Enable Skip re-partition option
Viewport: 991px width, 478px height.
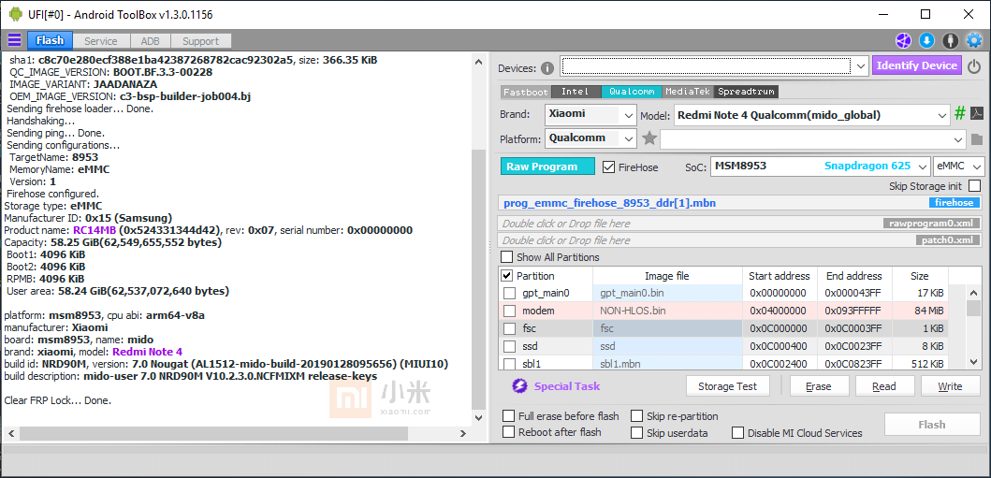(x=636, y=416)
